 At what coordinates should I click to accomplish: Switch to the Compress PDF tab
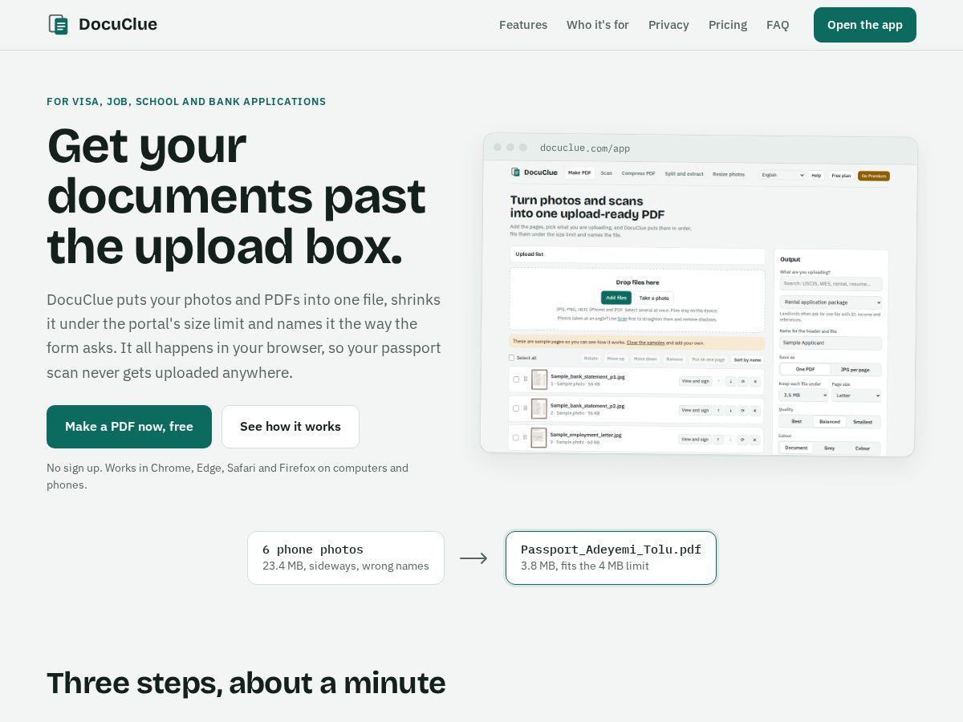click(638, 173)
